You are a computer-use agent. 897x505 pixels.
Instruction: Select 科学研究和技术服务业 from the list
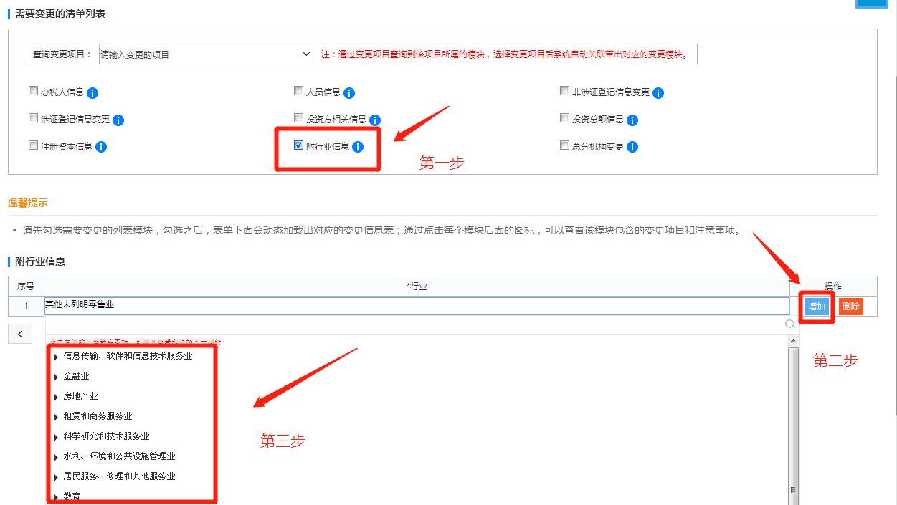(x=106, y=436)
